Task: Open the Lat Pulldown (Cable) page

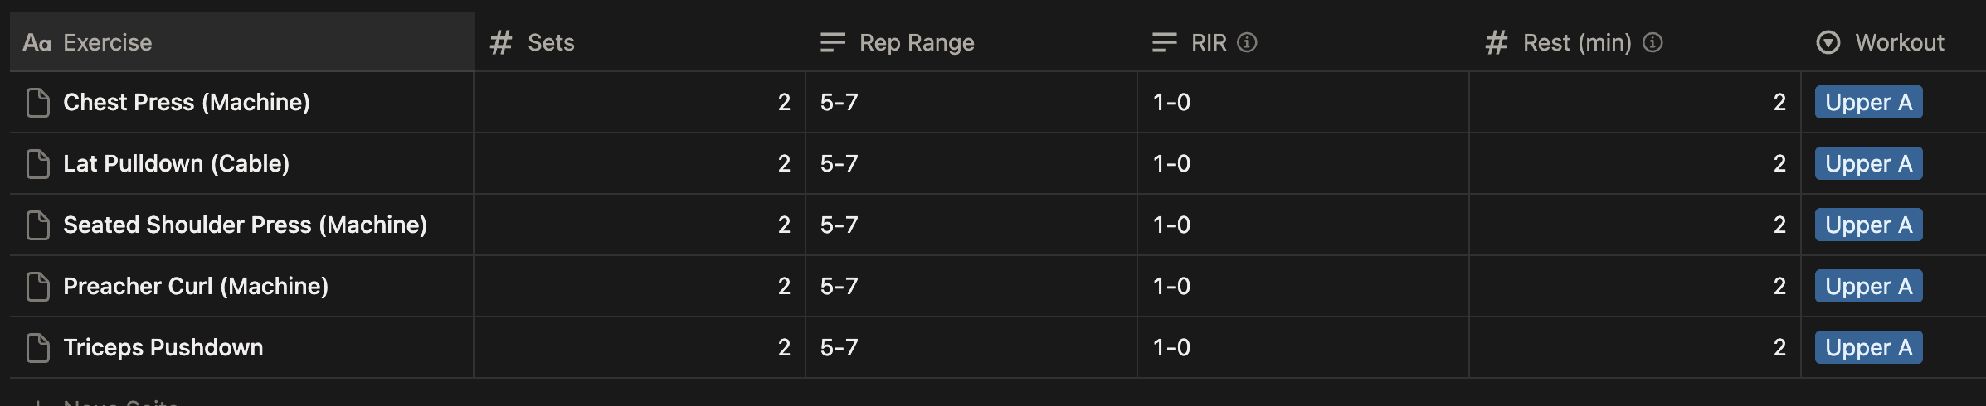Action: [x=177, y=164]
